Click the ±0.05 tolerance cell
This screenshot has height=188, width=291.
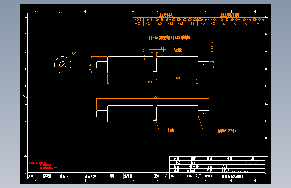(138, 24)
